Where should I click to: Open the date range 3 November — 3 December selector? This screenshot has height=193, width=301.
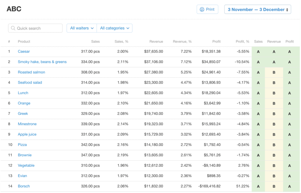(x=258, y=10)
